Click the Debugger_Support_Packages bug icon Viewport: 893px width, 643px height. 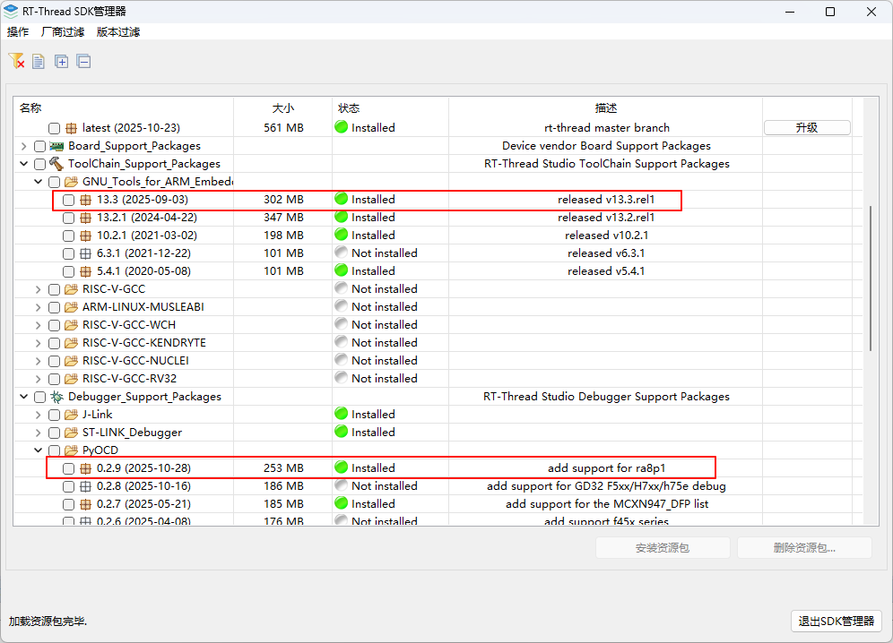point(56,397)
